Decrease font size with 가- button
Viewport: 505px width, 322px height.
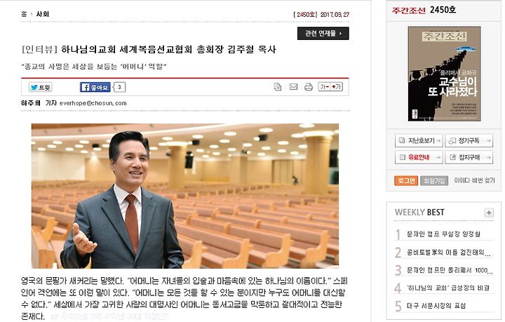(324, 86)
